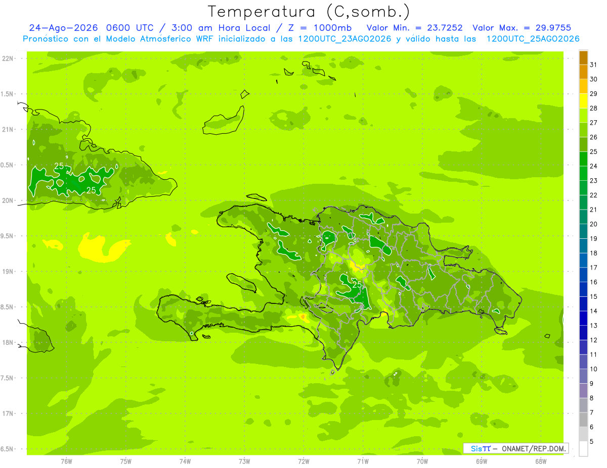Click the lime swatch between 27 and 28
The height and width of the screenshot is (468, 607).
pyautogui.click(x=583, y=116)
